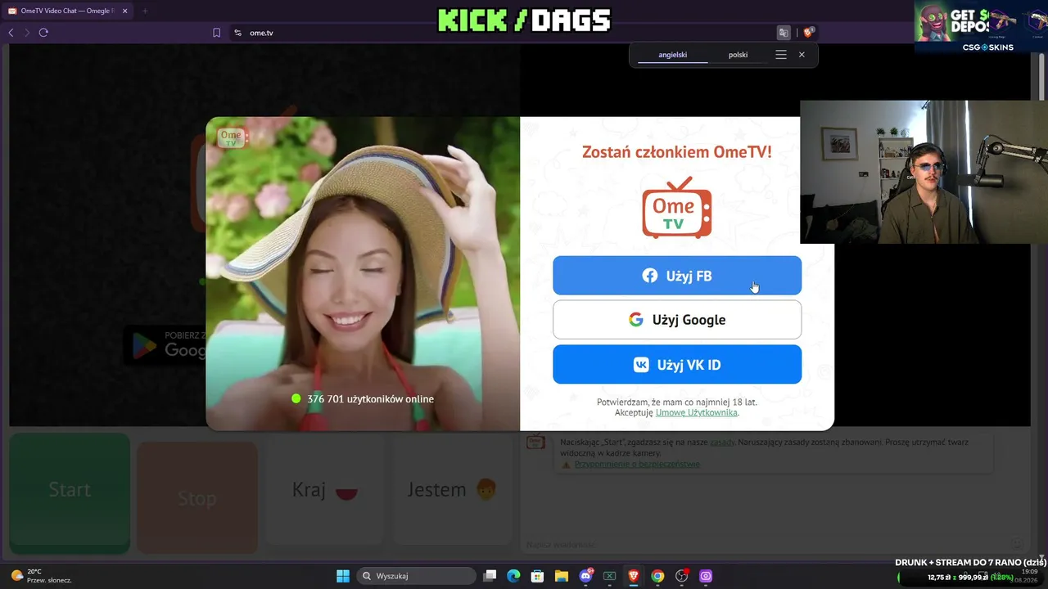The height and width of the screenshot is (589, 1048).
Task: Open the emoji picker in chat
Action: (x=1016, y=542)
